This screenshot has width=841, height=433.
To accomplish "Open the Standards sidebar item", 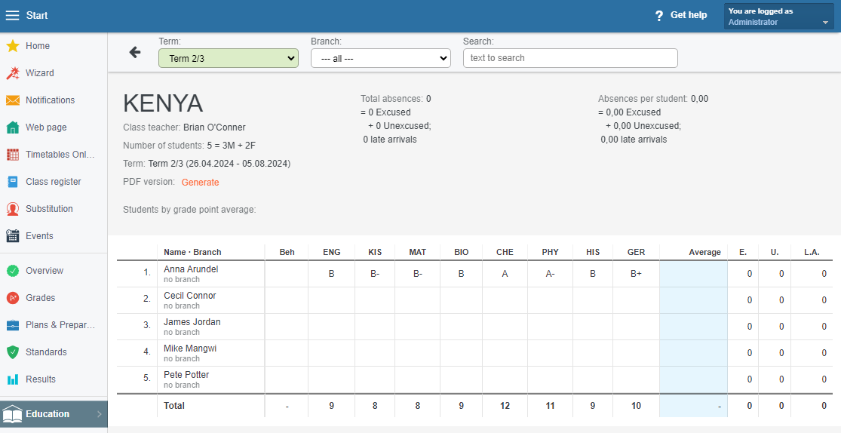I will click(x=46, y=352).
